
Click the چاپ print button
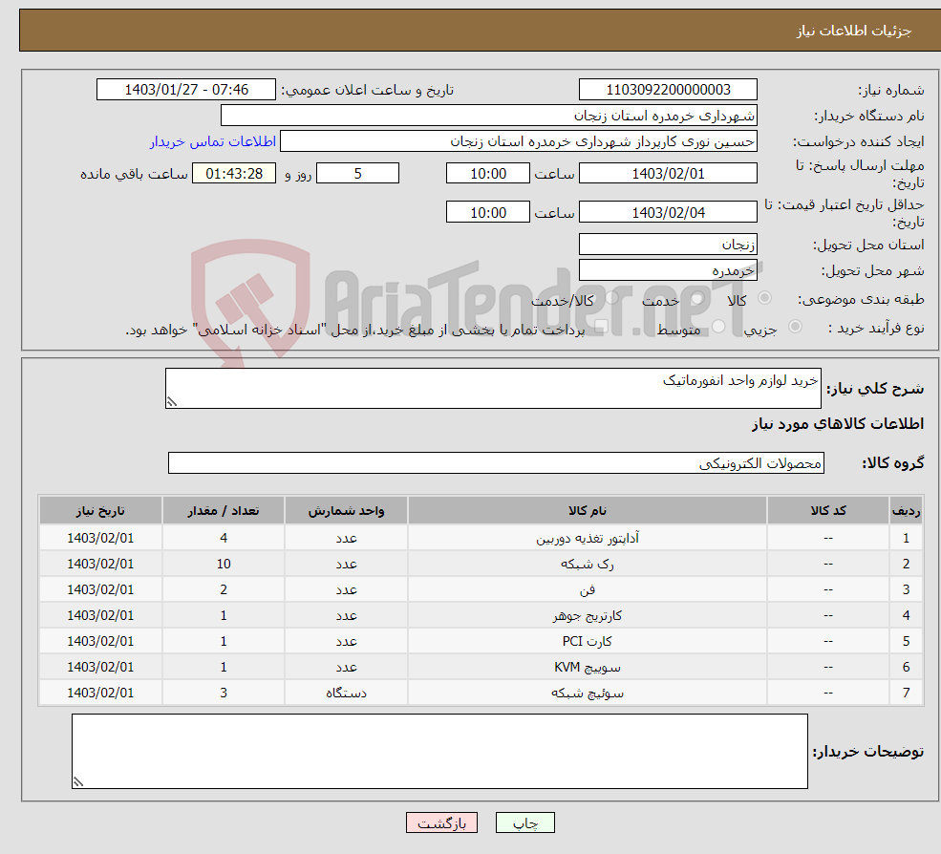pos(525,822)
